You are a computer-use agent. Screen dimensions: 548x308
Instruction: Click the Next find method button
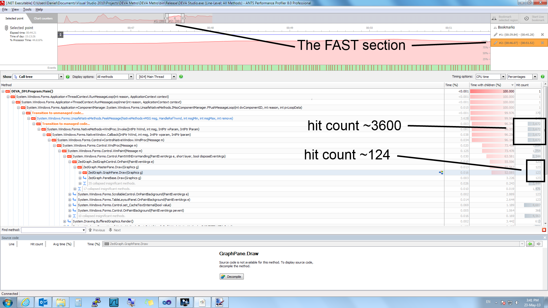(x=115, y=230)
